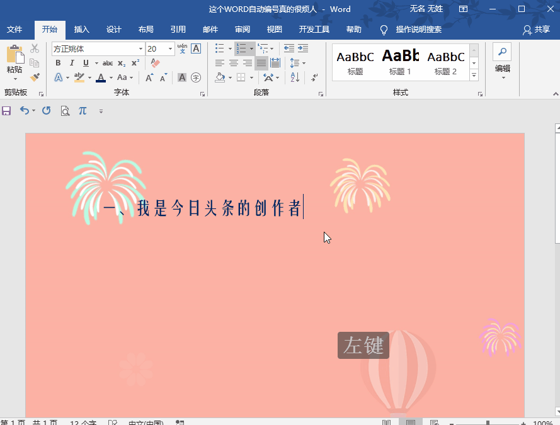Viewport: 560px width, 425px height.
Task: Switch to the 插入 ribbon tab
Action: click(82, 29)
